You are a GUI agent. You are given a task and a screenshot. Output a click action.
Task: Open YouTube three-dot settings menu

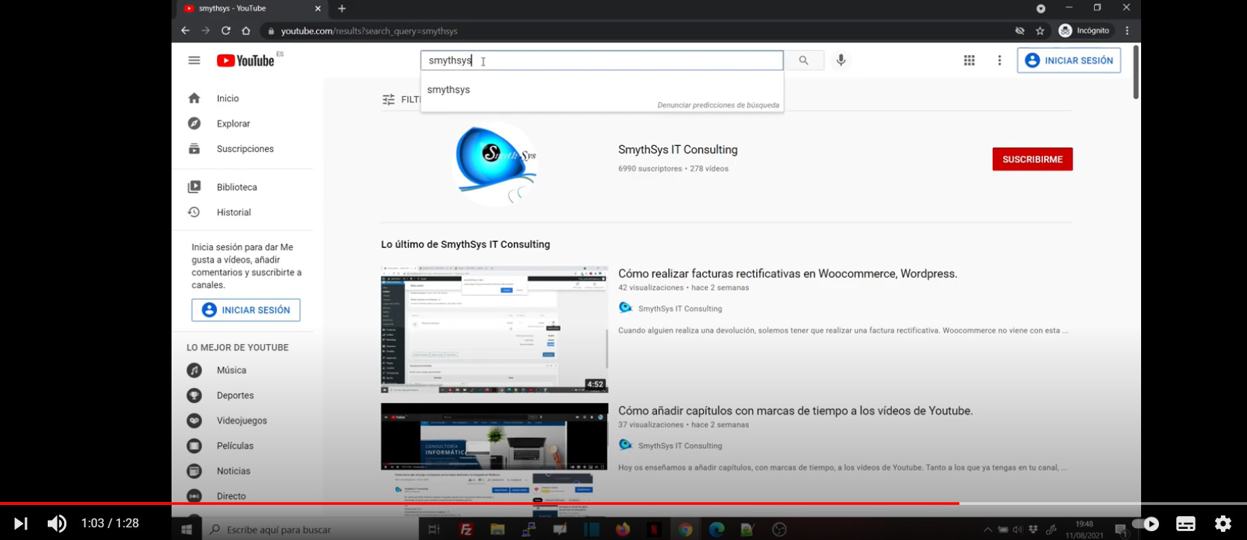click(999, 60)
